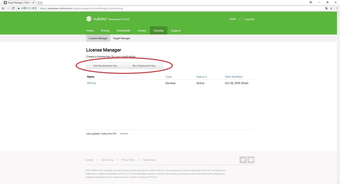The height and width of the screenshot is (184, 340).
Task: Open the Chrome three-dot menu
Action: coord(337,8)
